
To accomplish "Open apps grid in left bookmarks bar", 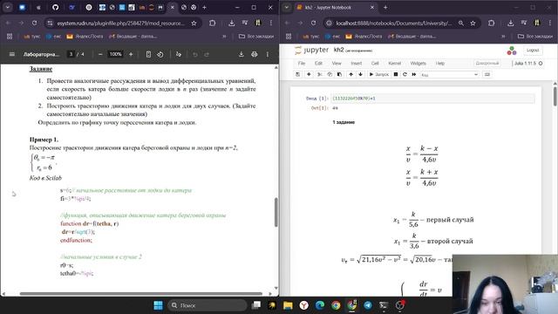I will pyautogui.click(x=10, y=37).
